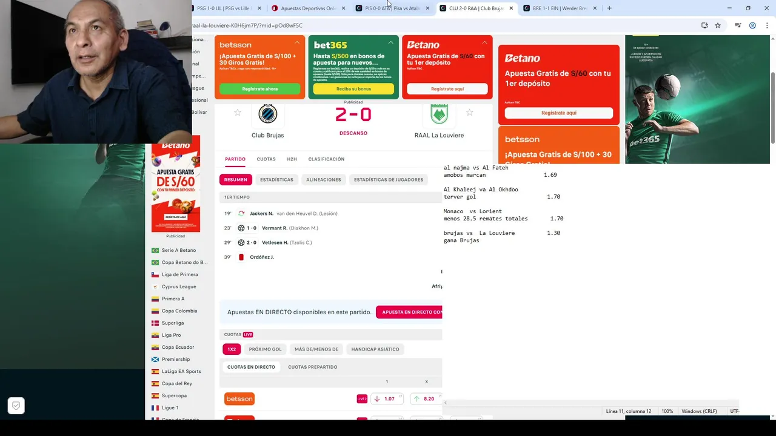The height and width of the screenshot is (436, 776).
Task: Switch to CUOTAS EN DIRECTO tab
Action: (x=251, y=367)
